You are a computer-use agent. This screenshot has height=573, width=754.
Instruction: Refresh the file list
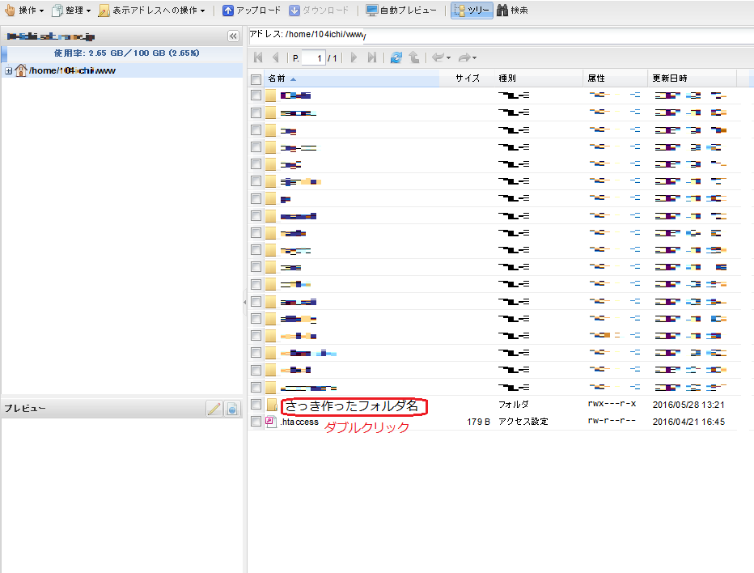(396, 57)
